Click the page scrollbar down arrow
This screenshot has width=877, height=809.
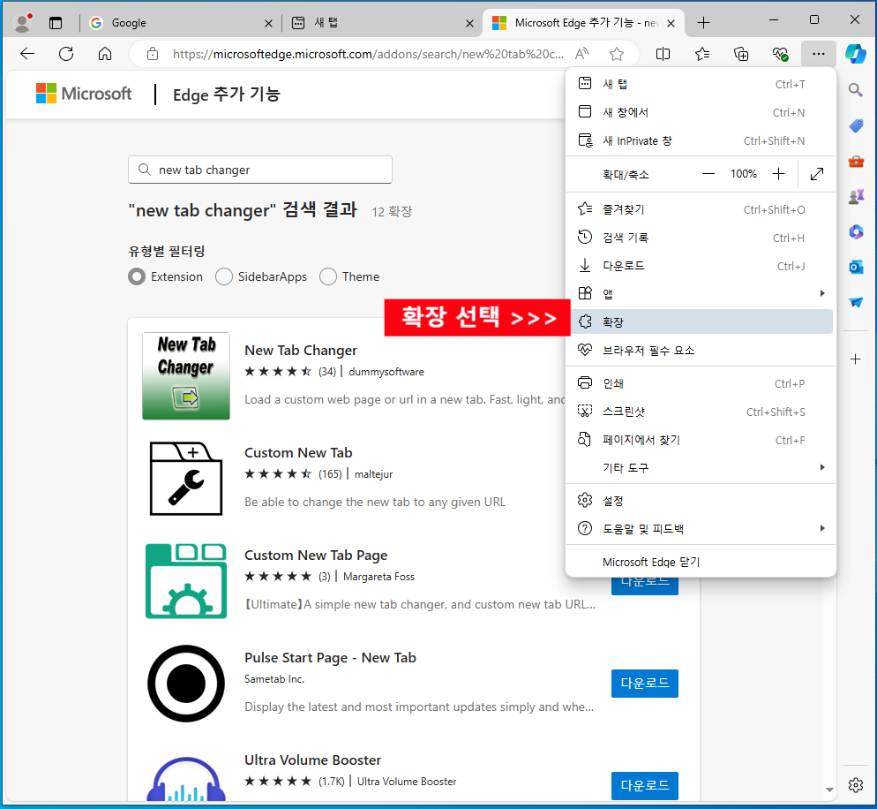click(x=829, y=790)
